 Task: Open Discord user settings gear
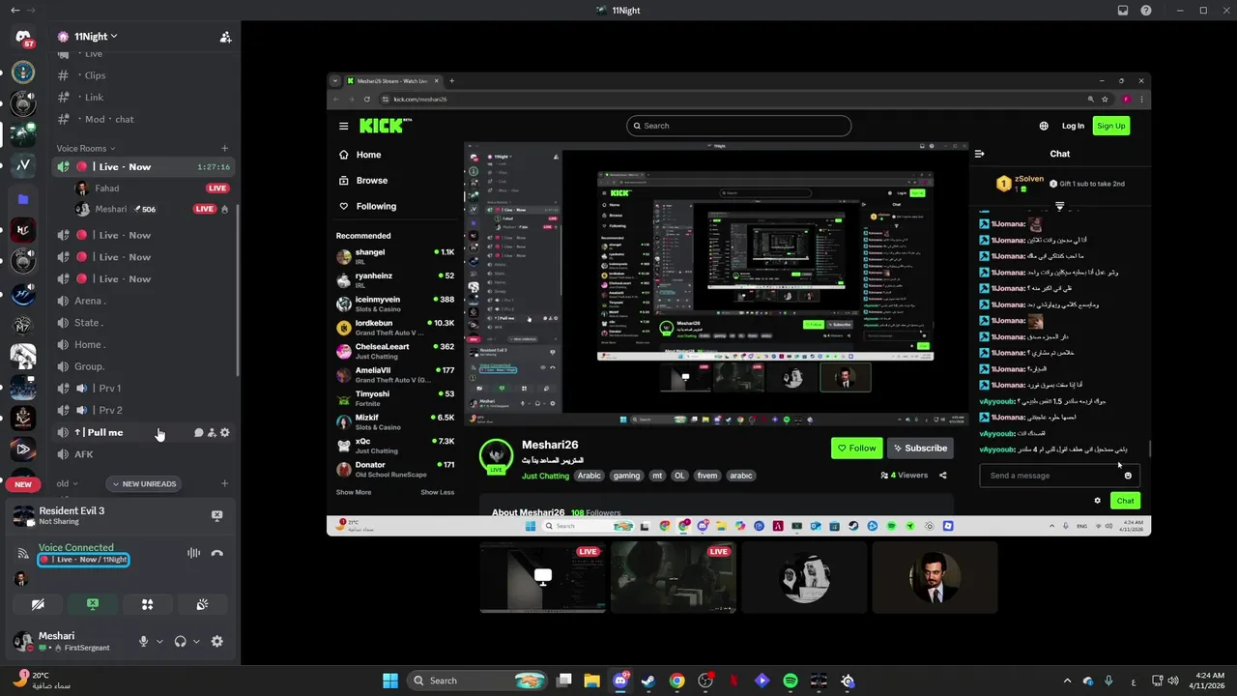click(x=216, y=641)
